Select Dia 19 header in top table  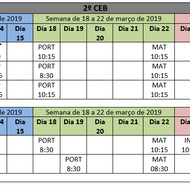[74, 33]
